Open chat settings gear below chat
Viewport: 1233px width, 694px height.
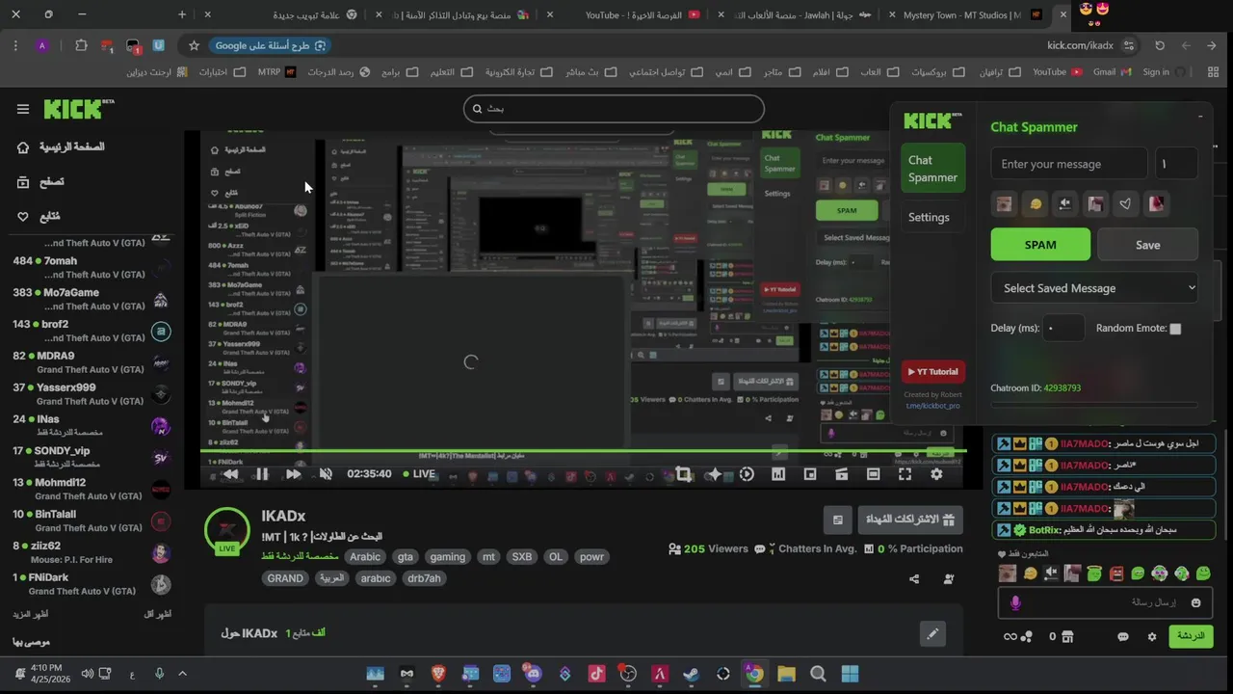(1151, 637)
